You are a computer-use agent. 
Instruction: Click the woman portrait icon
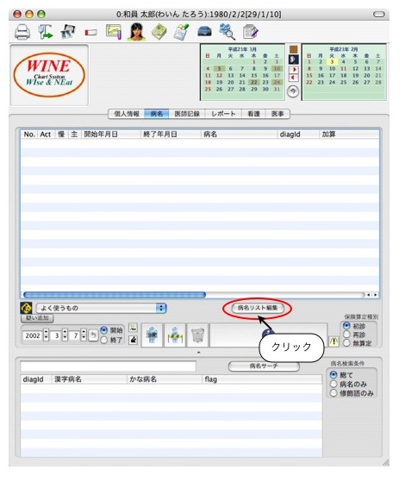[136, 32]
